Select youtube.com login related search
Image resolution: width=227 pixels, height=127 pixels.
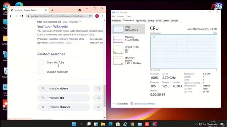[x=57, y=72]
